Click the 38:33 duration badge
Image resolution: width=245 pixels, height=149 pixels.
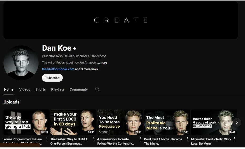(44, 132)
